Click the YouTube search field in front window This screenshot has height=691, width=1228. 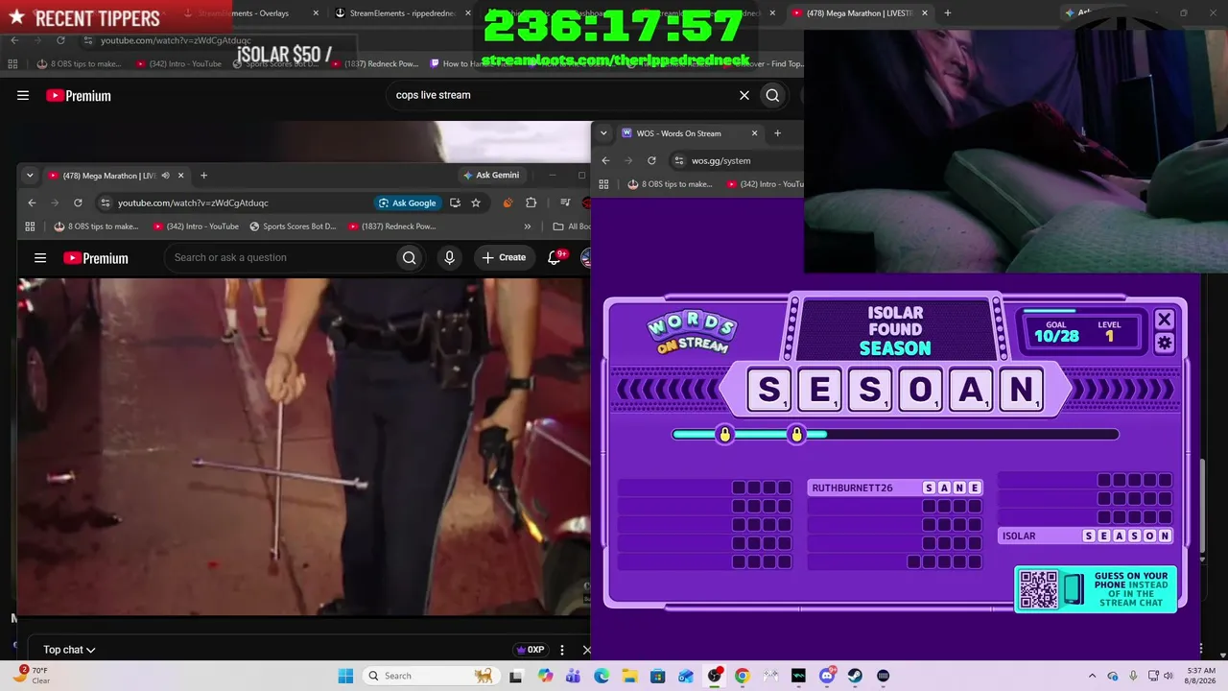pos(279,257)
